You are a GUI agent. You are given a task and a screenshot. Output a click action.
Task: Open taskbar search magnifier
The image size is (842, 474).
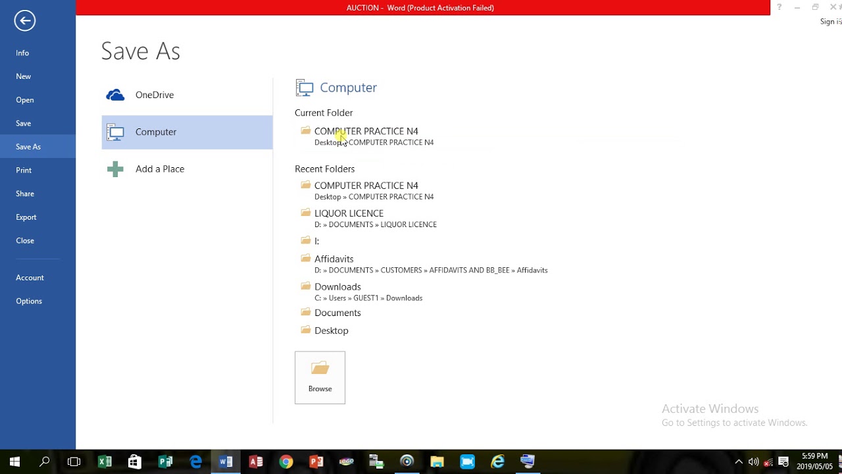pos(44,461)
